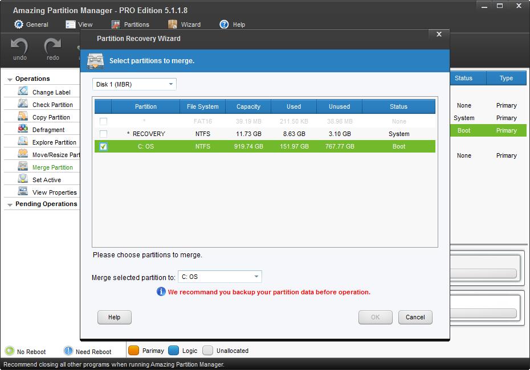Click the redo arrow icon
Viewport: 530px width, 370px height.
point(52,46)
